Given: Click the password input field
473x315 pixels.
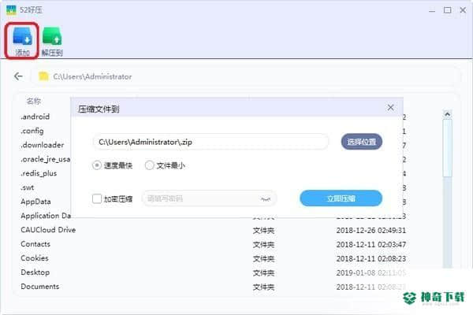Looking at the screenshot, I should coord(209,198).
